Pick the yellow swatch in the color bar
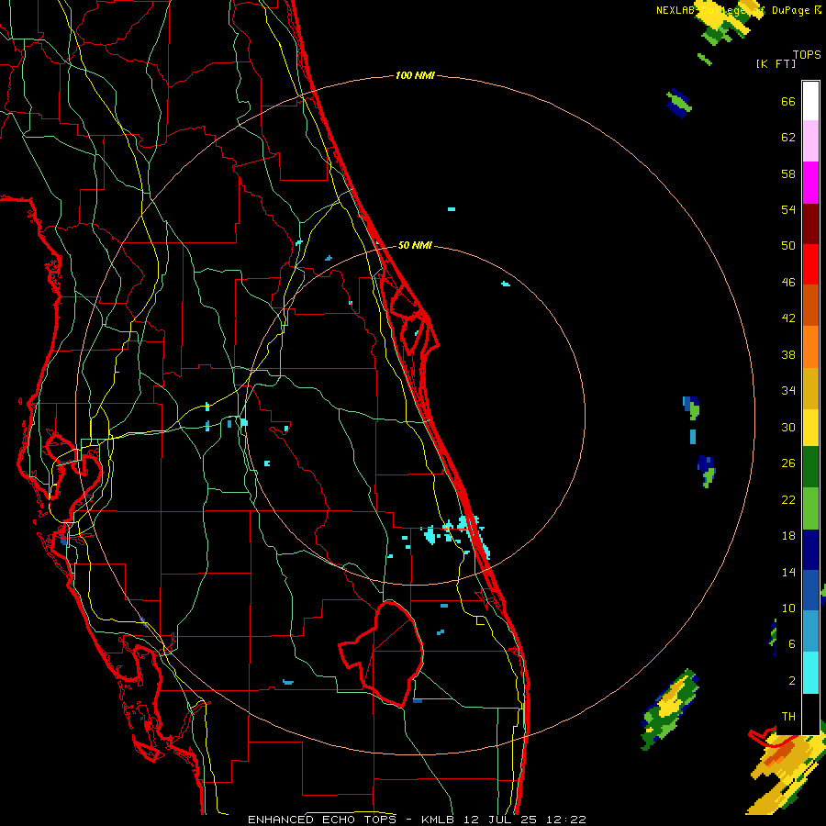 (810, 428)
